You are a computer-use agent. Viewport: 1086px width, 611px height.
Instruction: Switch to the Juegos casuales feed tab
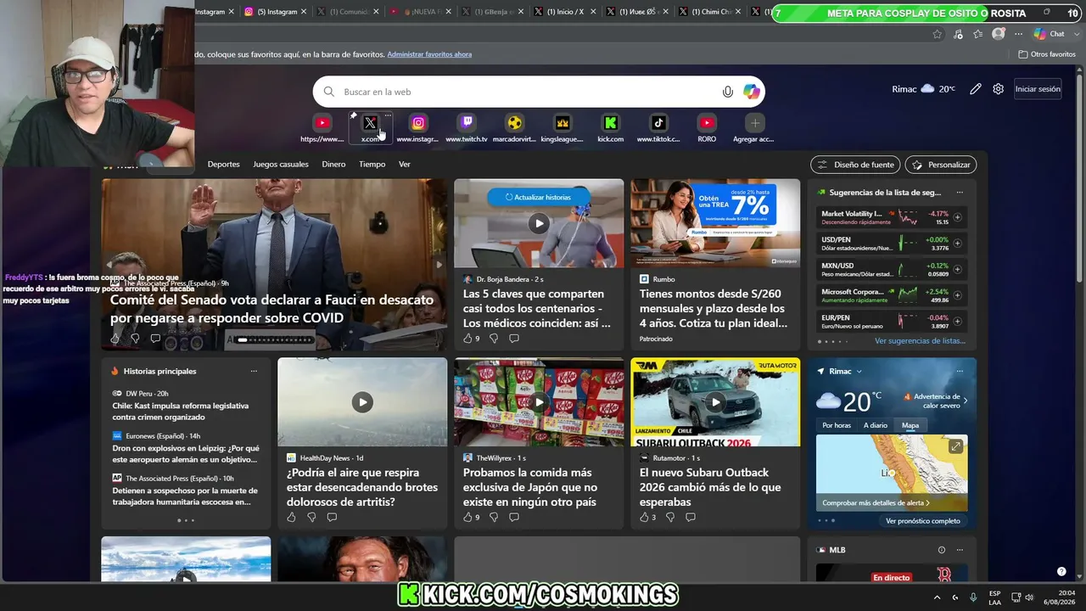[281, 165]
